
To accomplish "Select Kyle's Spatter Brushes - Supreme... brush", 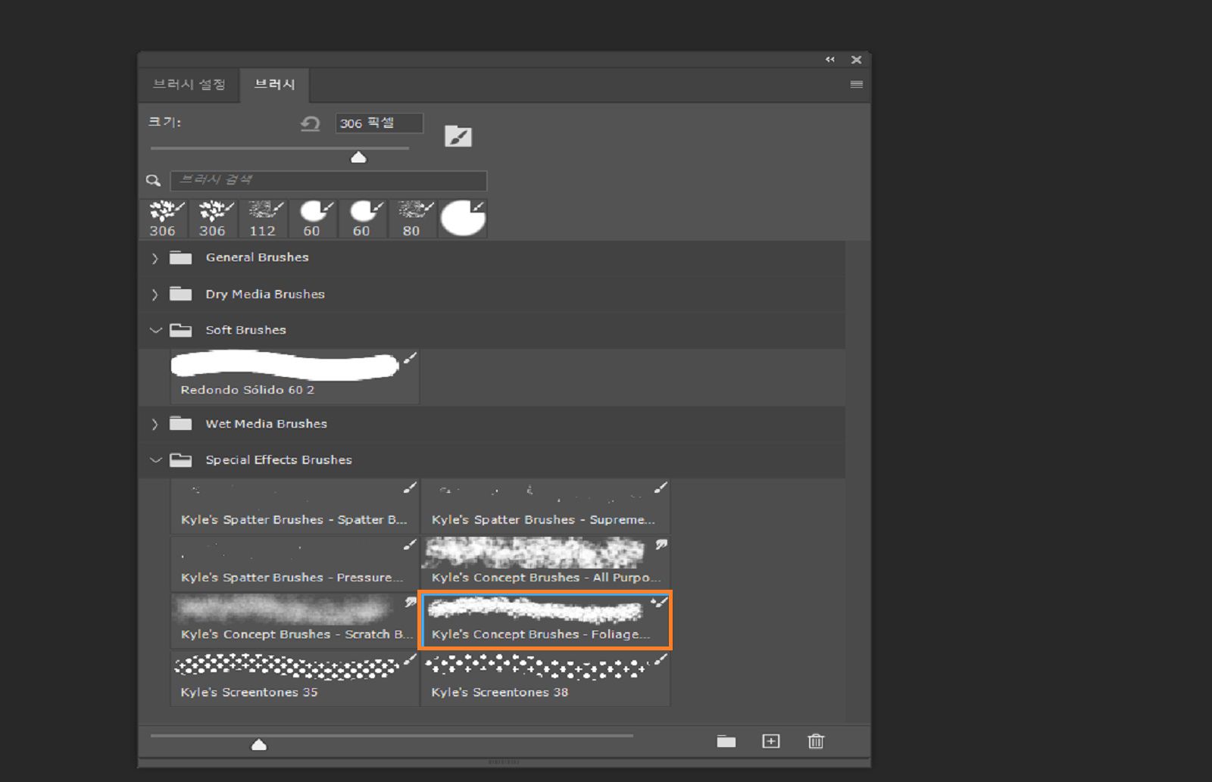I will click(545, 506).
